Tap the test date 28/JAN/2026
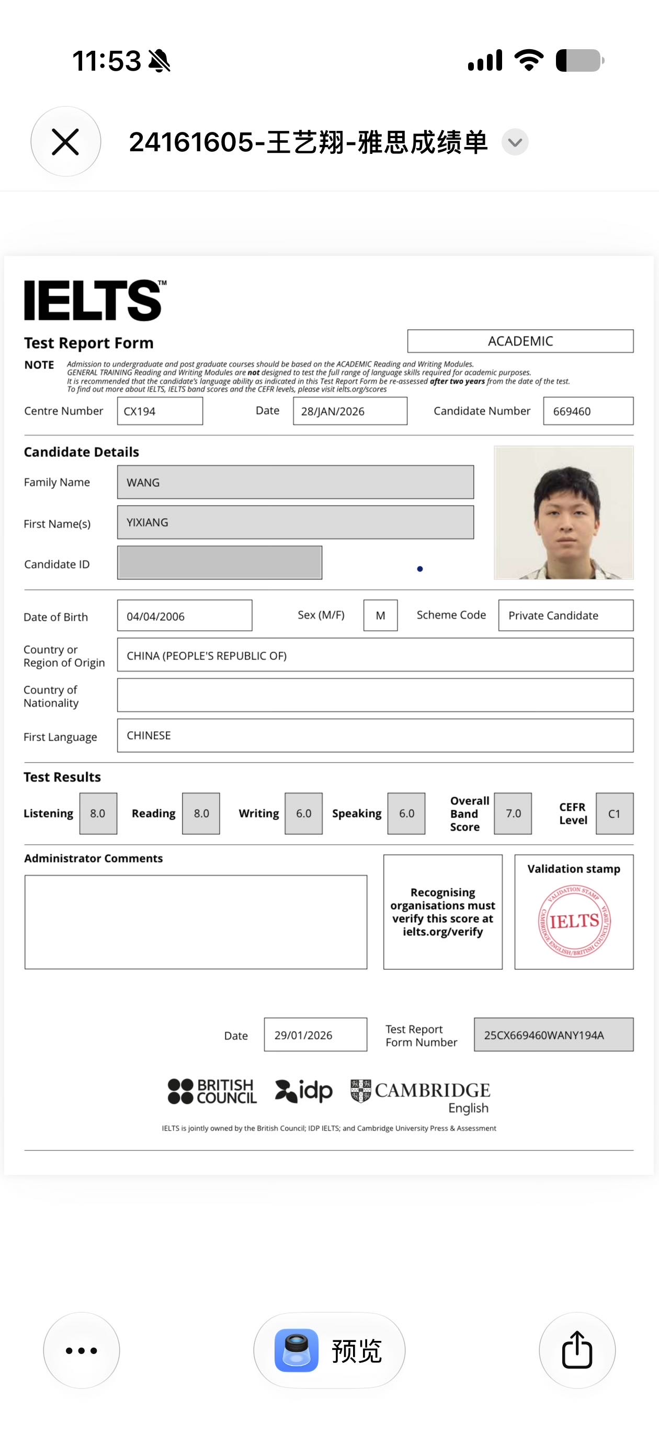Image resolution: width=659 pixels, height=1432 pixels. (350, 411)
